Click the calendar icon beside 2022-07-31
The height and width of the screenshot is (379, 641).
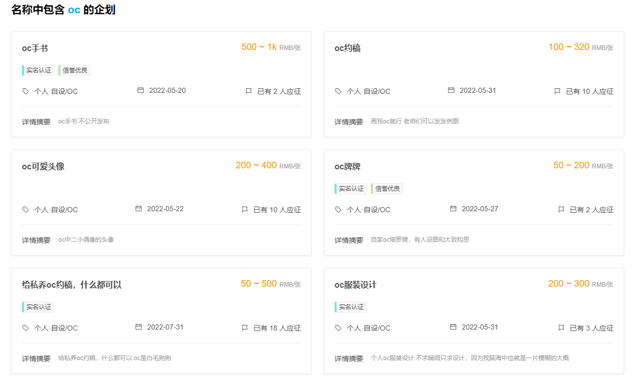point(138,327)
